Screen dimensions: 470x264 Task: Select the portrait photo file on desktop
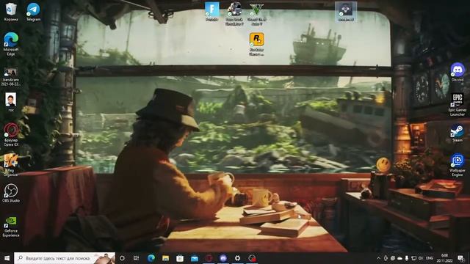point(11,102)
